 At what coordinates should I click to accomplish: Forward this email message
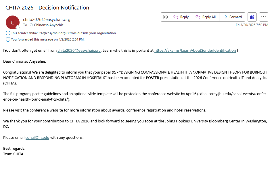pos(232,17)
